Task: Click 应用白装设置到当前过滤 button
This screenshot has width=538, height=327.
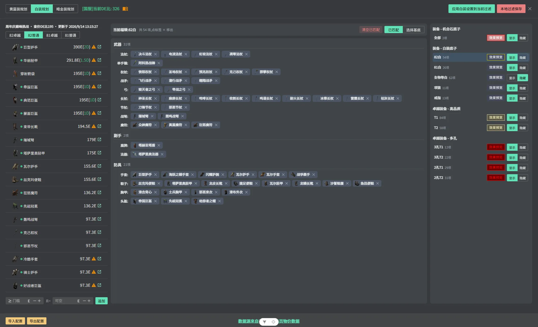Action: click(471, 9)
